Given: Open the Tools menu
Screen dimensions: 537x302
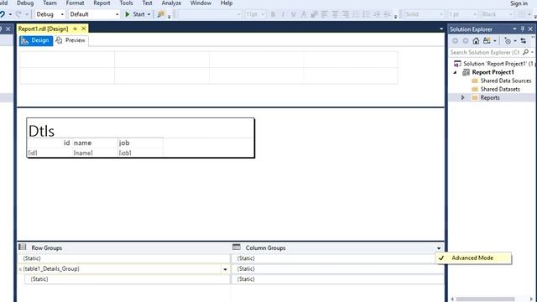Looking at the screenshot, I should (126, 3).
